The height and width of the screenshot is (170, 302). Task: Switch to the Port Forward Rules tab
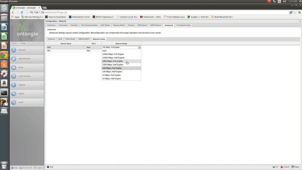[89, 25]
